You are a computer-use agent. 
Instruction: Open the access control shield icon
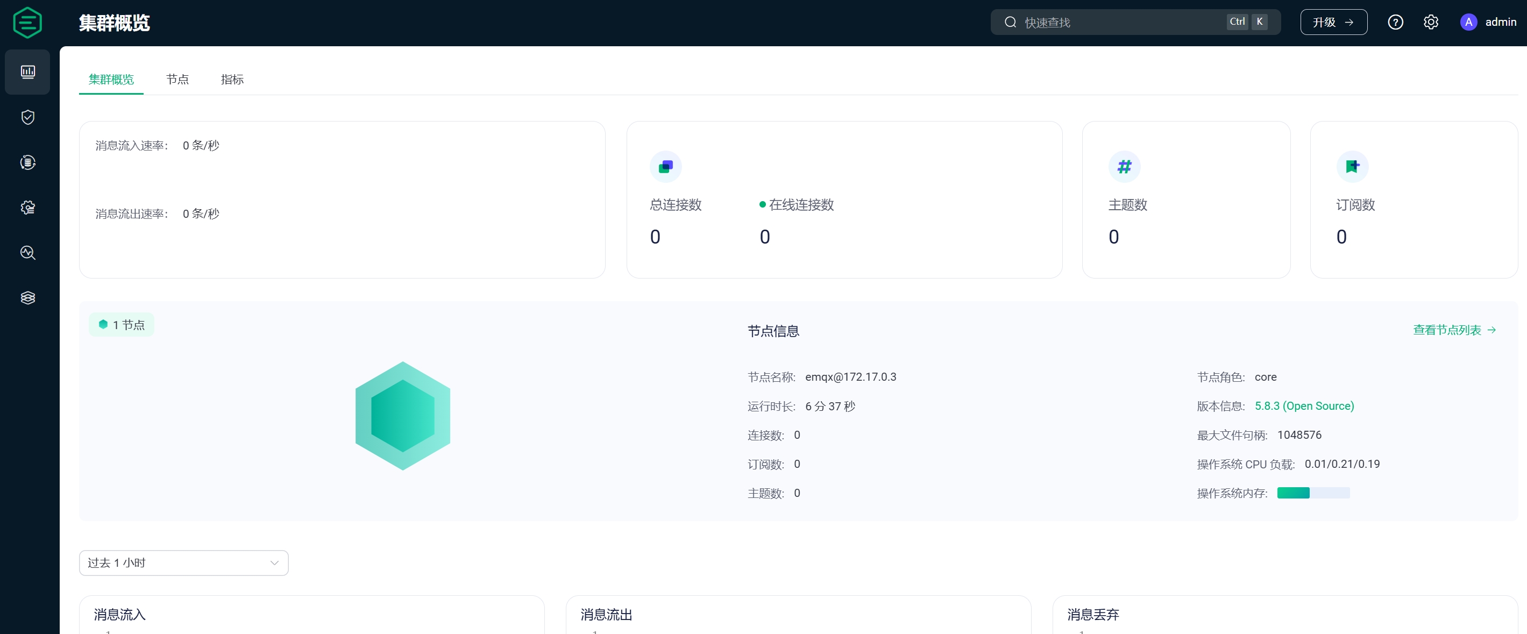27,117
